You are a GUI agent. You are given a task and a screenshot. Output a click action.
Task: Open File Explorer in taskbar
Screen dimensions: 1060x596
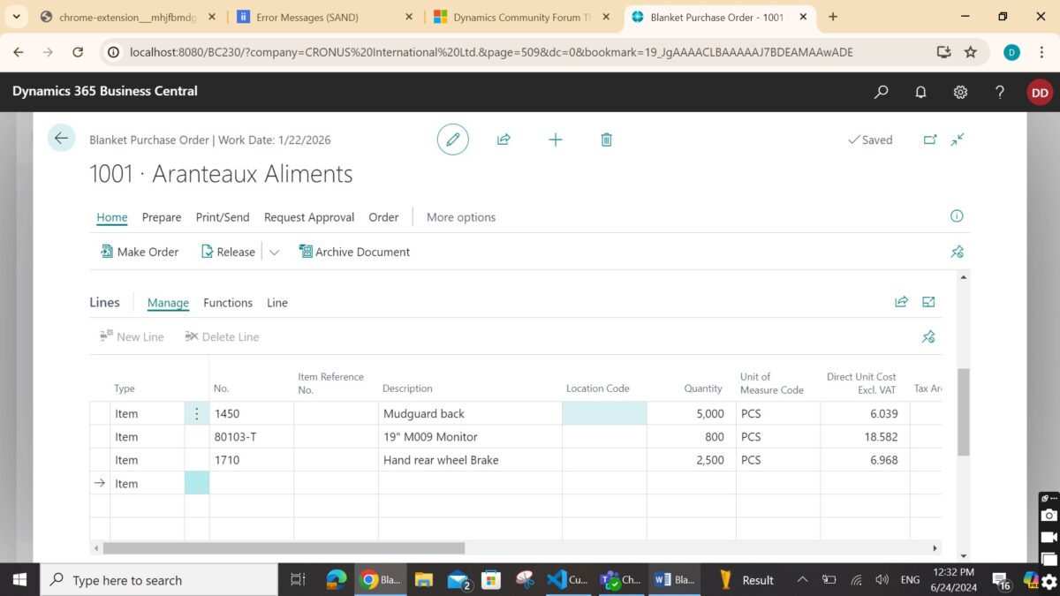[424, 580]
